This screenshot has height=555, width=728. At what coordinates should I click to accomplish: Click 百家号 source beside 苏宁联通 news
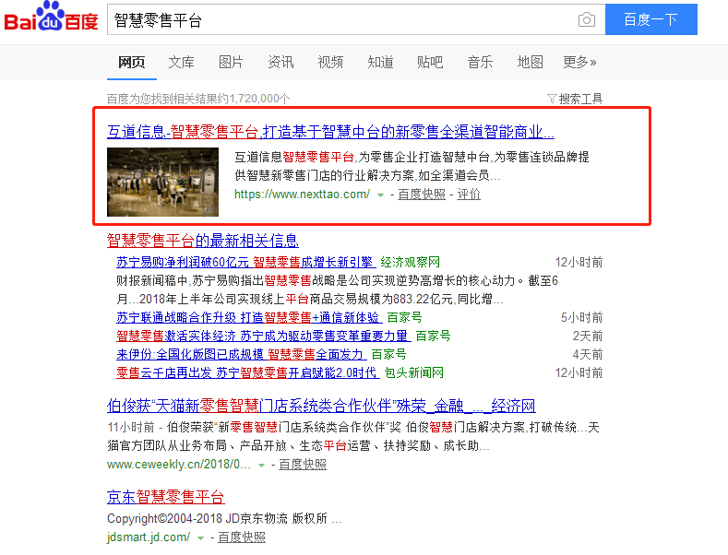404,317
